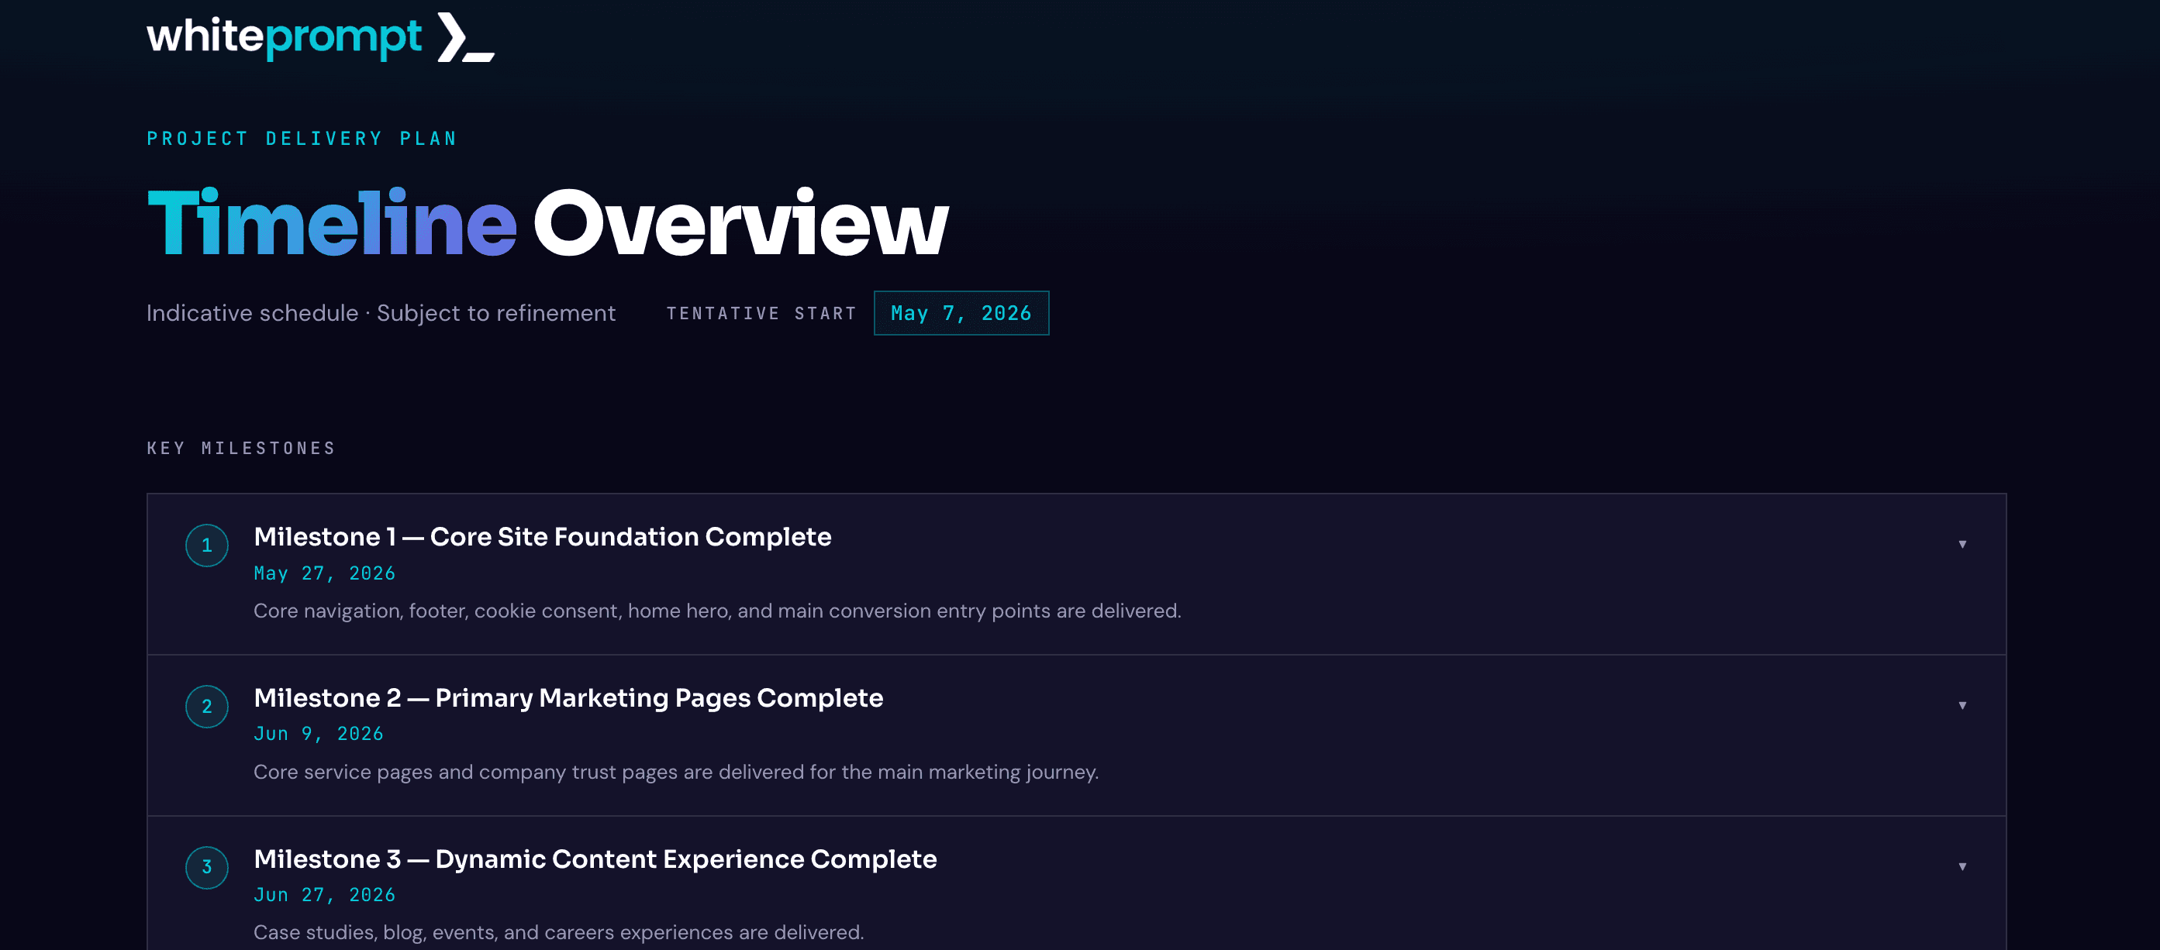Click the May 27, 2026 date
The height and width of the screenshot is (950, 2160).
point(325,573)
